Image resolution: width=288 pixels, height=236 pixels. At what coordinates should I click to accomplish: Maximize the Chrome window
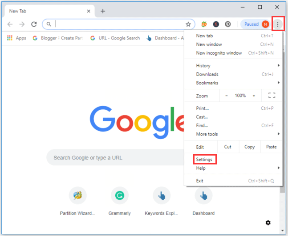click(260, 7)
